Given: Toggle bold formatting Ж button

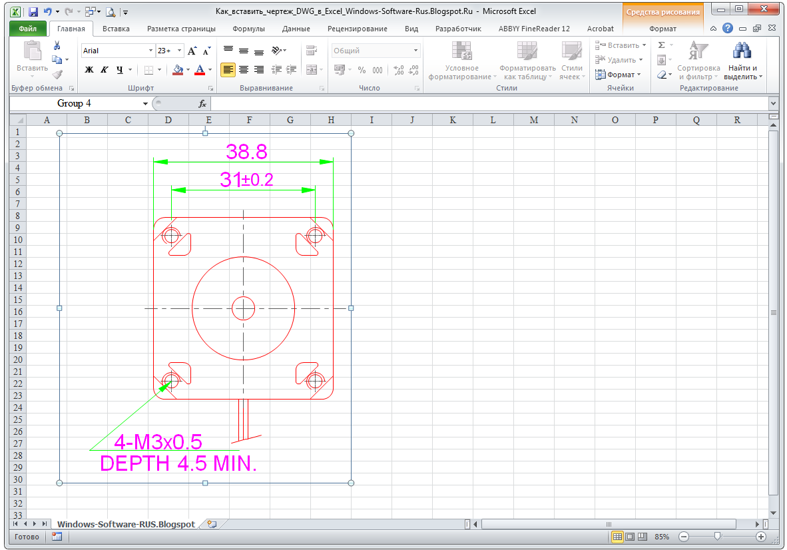Looking at the screenshot, I should tap(89, 70).
